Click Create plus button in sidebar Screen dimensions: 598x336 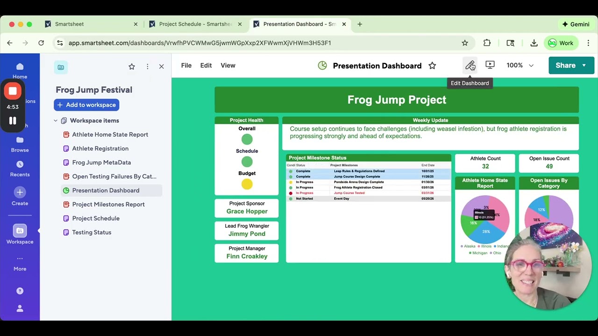click(20, 192)
